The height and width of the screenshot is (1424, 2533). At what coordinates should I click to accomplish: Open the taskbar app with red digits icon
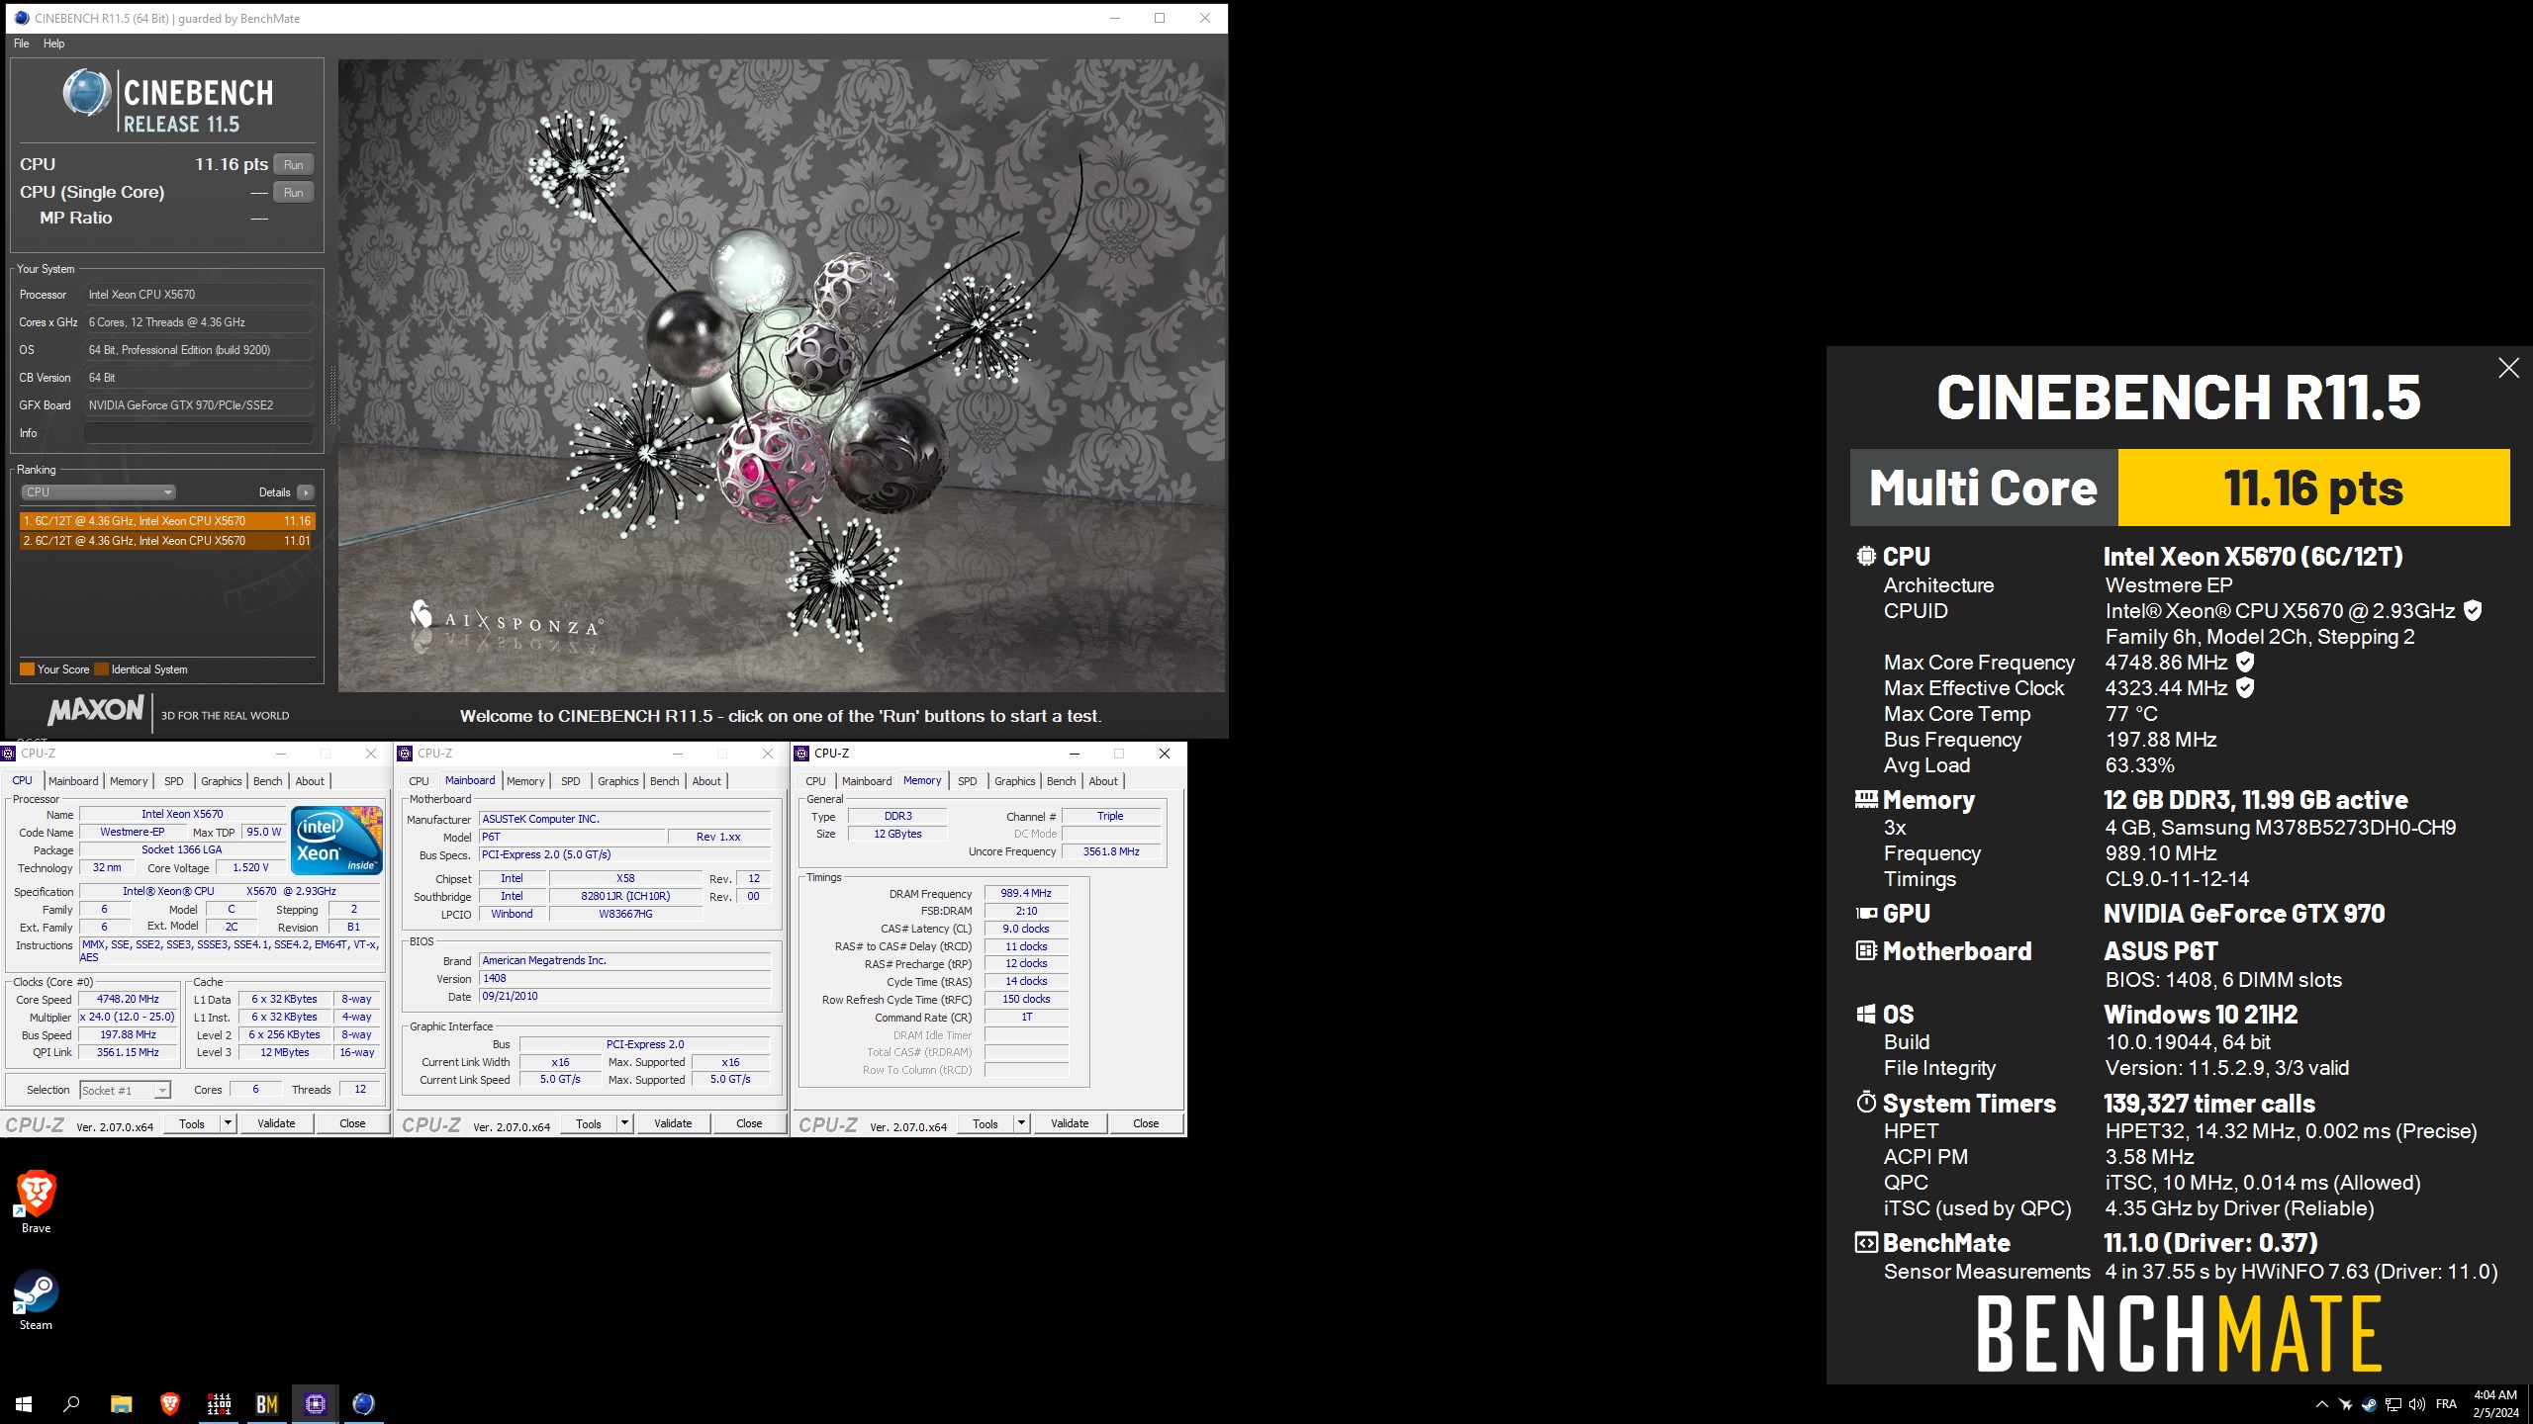click(219, 1403)
